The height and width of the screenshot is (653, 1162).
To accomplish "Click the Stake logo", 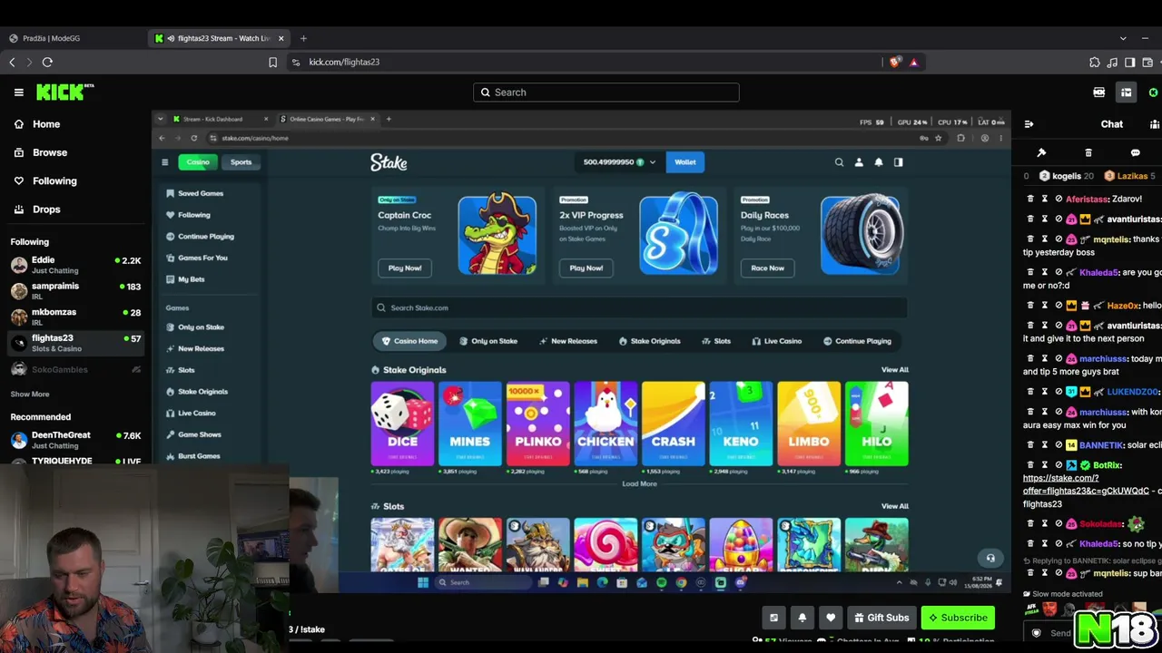I will [x=389, y=162].
